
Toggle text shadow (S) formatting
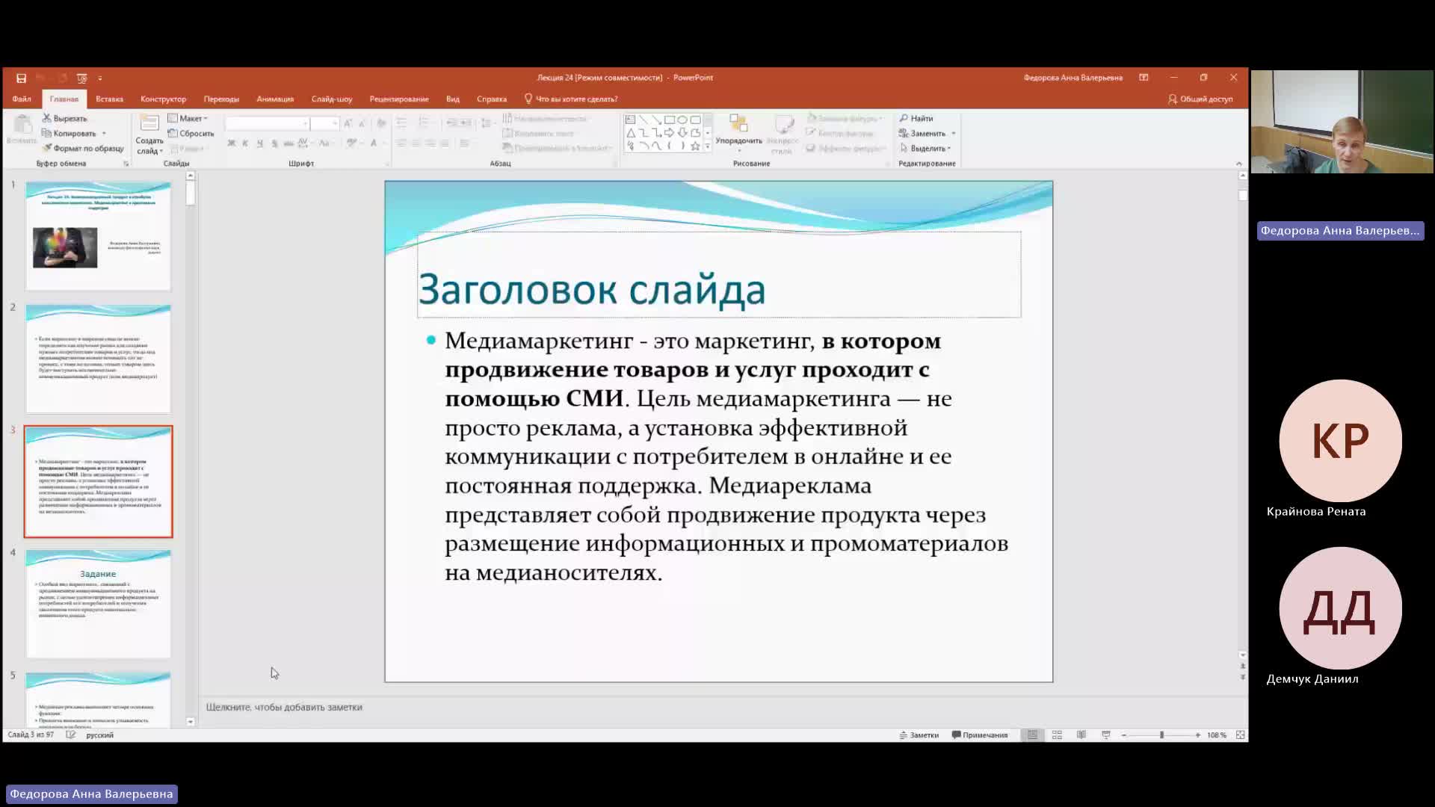(x=274, y=143)
